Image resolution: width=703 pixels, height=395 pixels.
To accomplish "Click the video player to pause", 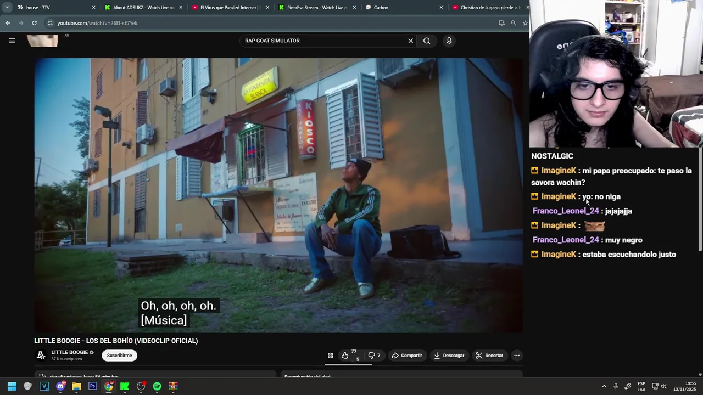I will tap(278, 195).
